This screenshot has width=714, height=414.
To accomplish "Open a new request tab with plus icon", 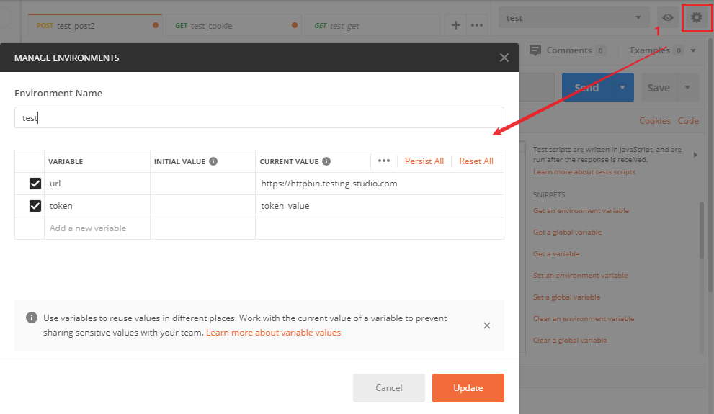I will [456, 25].
